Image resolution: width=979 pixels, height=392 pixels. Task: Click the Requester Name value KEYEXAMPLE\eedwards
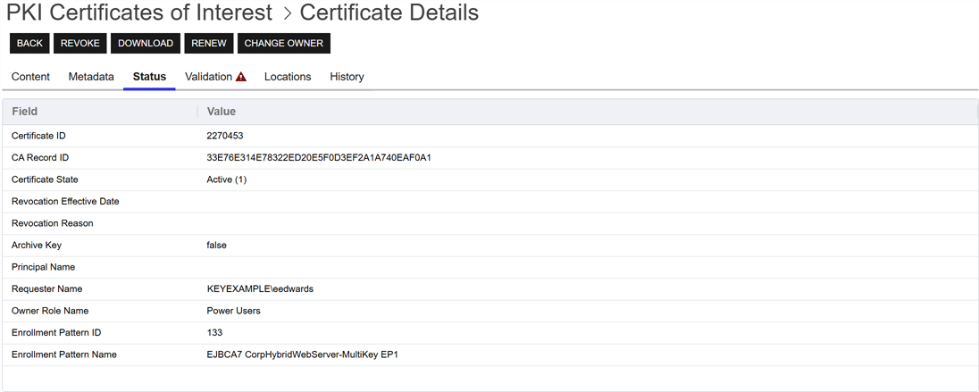pyautogui.click(x=260, y=289)
